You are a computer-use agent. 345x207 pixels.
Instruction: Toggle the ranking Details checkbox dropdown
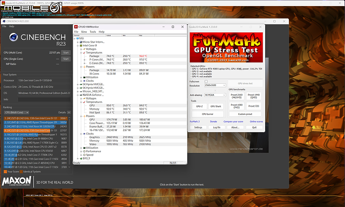(69, 112)
